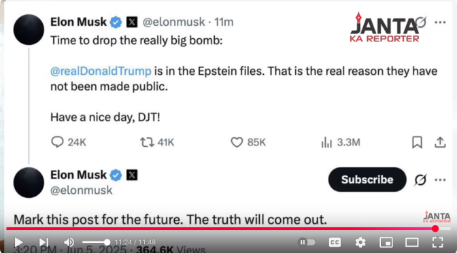Turn on closed captions
Image resolution: width=457 pixels, height=253 pixels.
(x=335, y=242)
